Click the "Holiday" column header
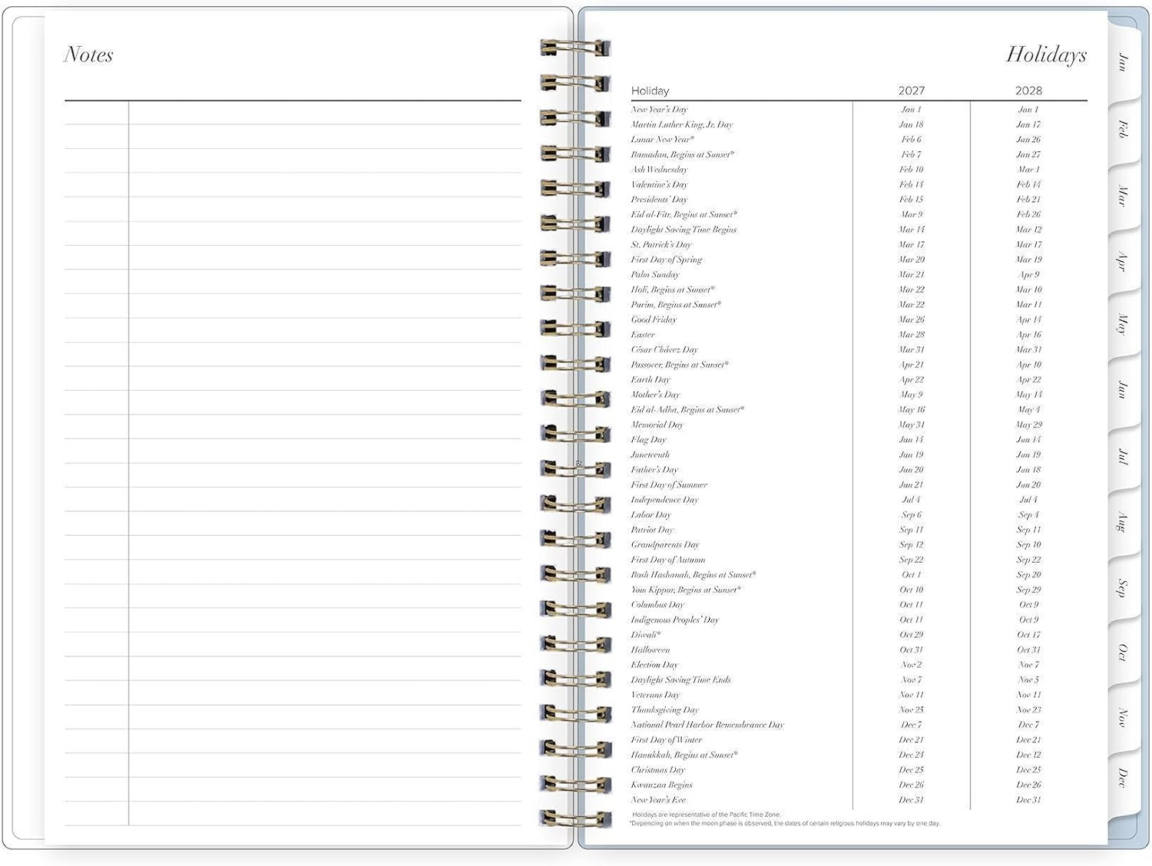Image resolution: width=1152 pixels, height=866 pixels. tap(650, 91)
